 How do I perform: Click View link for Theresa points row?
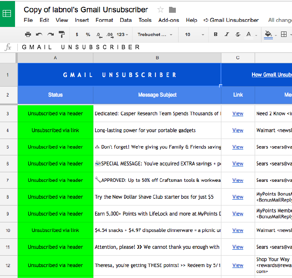tap(238, 265)
